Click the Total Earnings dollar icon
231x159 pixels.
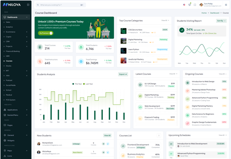(x=81, y=62)
